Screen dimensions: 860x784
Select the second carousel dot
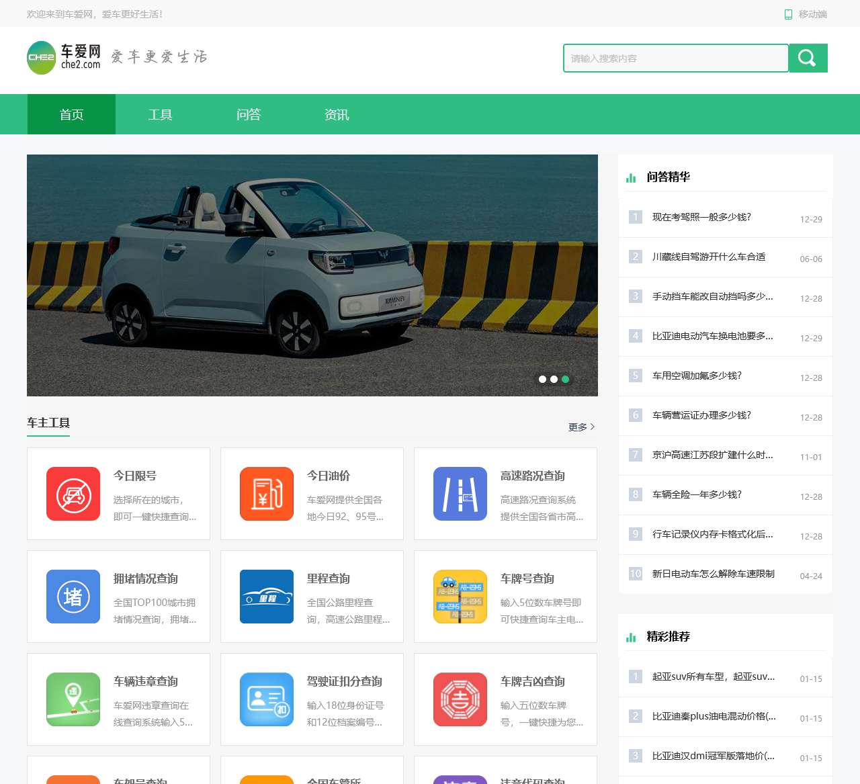click(554, 380)
